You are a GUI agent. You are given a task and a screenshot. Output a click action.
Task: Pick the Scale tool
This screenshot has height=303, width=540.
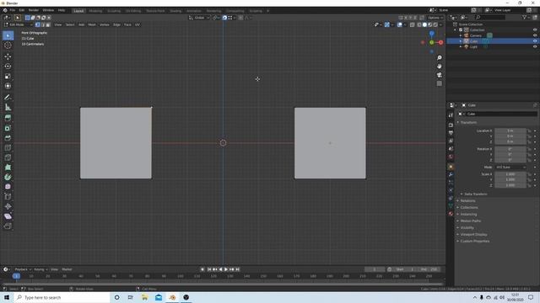[x=8, y=77]
